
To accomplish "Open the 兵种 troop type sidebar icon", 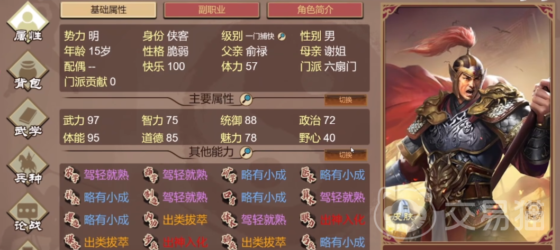I will click(x=28, y=165).
